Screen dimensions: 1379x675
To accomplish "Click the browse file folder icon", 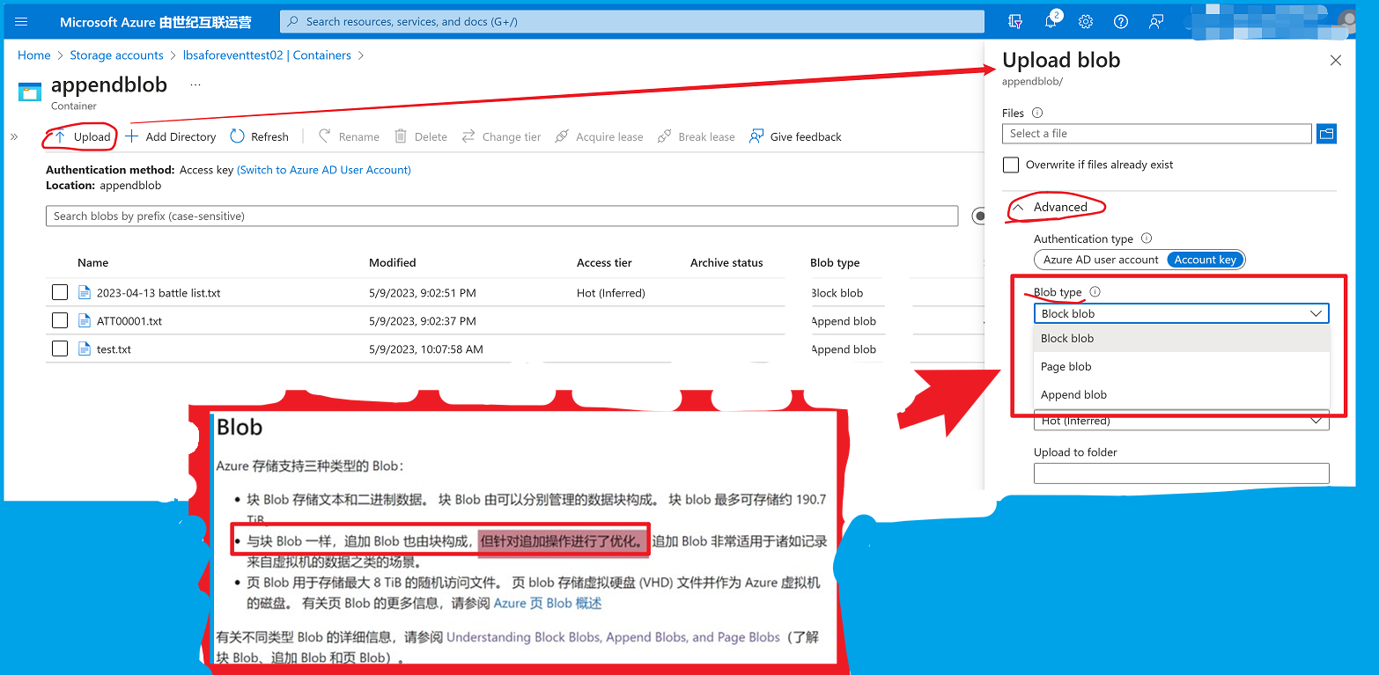I will point(1326,134).
